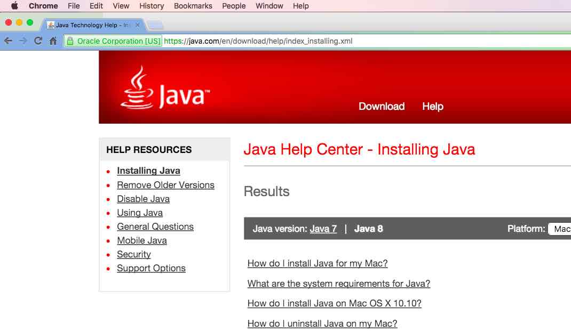Close the Java Technology Help tab

(138, 25)
